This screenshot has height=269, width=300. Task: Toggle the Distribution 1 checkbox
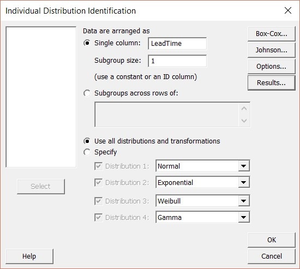pyautogui.click(x=99, y=166)
